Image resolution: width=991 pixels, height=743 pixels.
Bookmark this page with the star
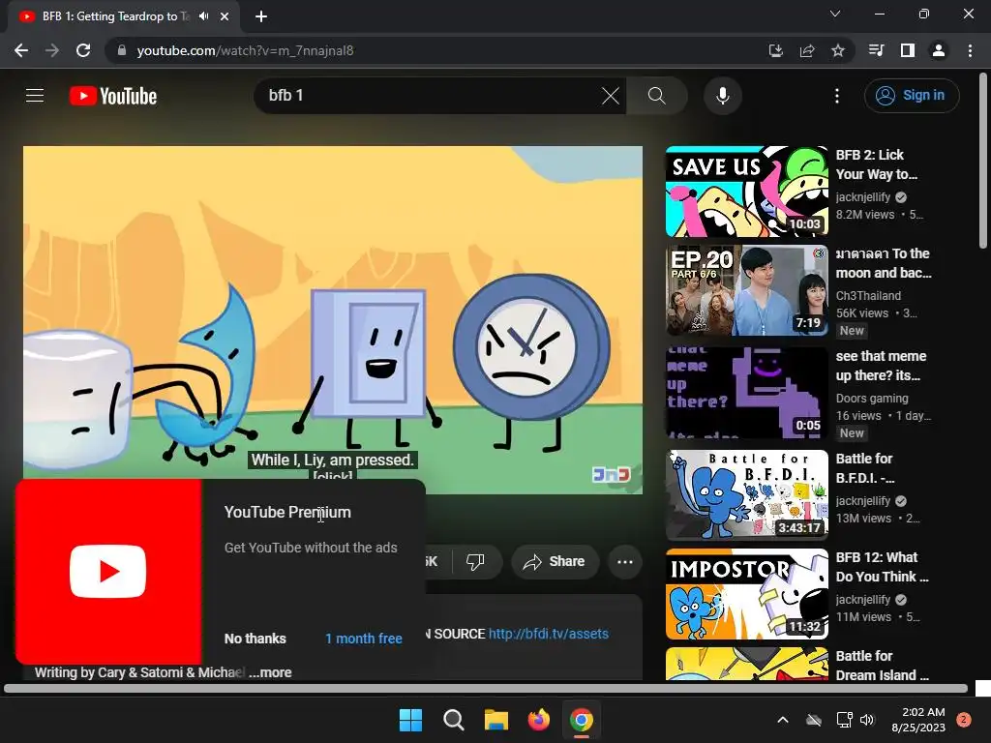pyautogui.click(x=837, y=50)
